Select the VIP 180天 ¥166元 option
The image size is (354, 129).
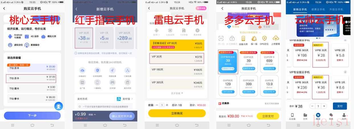point(177,71)
